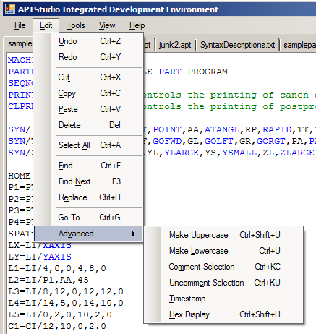The image size is (316, 334).
Task: Click the keyword RAPID in the editor
Action: click(277, 129)
